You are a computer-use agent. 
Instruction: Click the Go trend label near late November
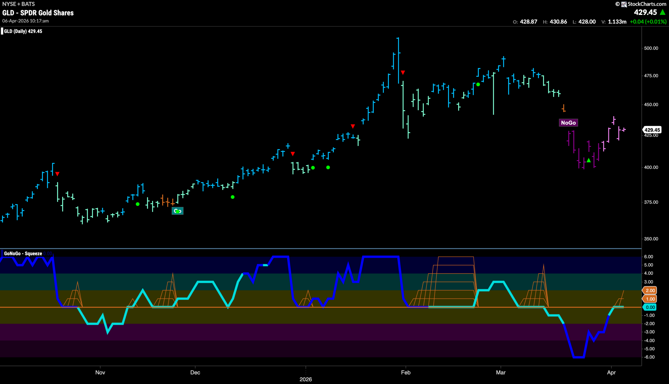(x=177, y=211)
